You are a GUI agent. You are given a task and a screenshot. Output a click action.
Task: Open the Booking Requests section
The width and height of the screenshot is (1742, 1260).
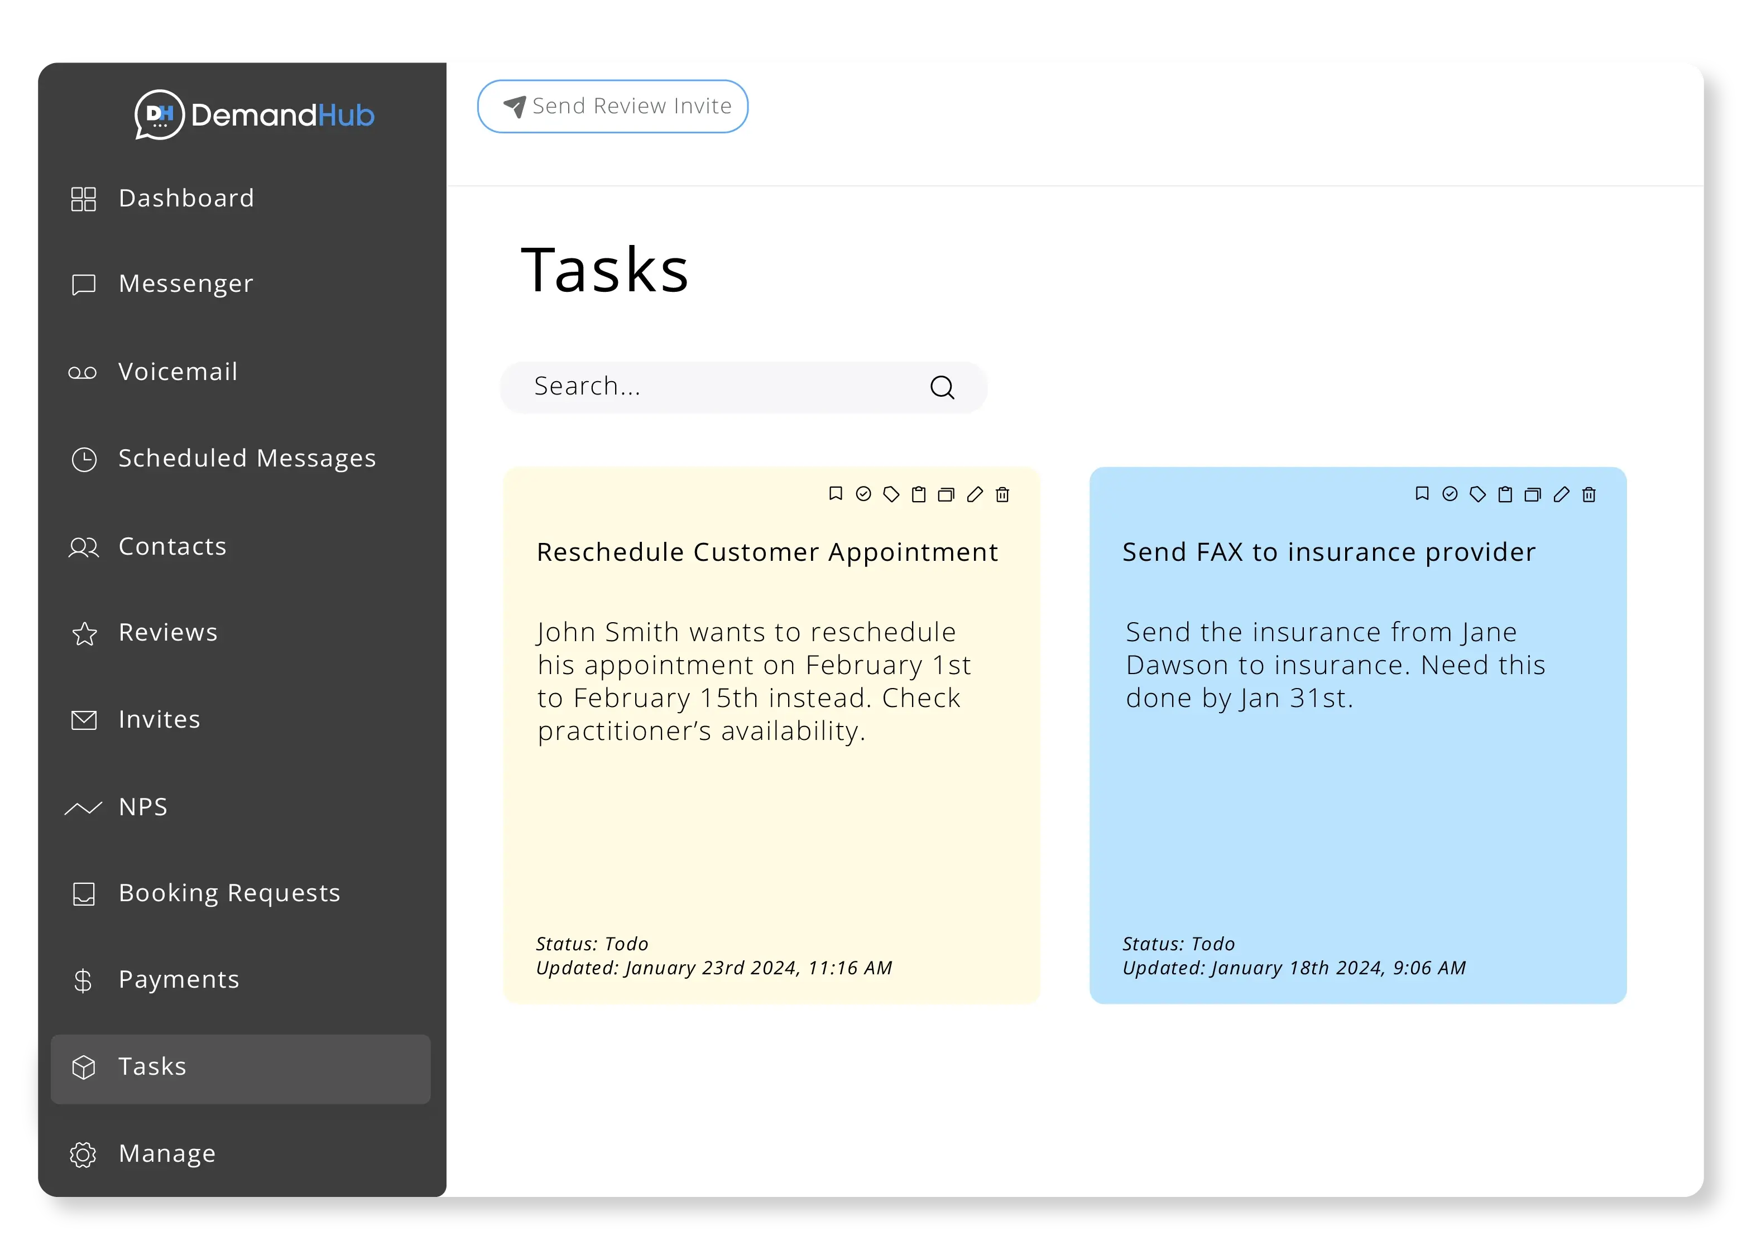[x=228, y=893]
